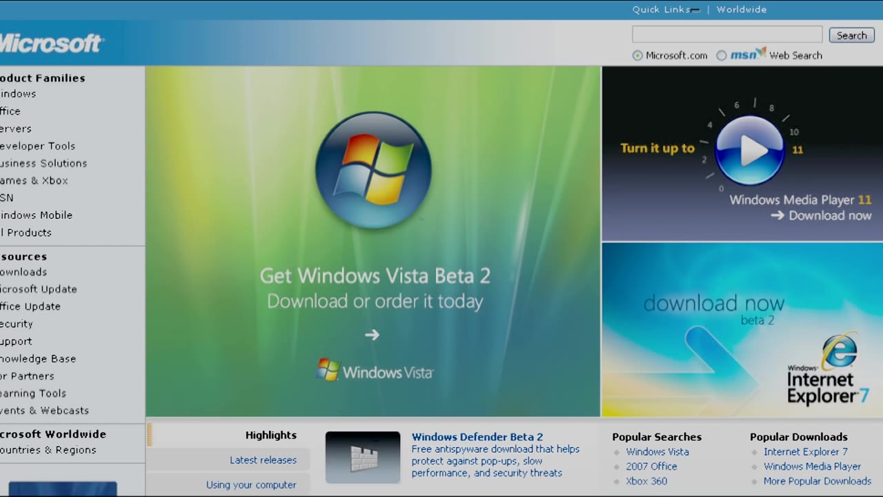This screenshot has width=883, height=497.
Task: Focus the search text field
Action: [x=727, y=35]
